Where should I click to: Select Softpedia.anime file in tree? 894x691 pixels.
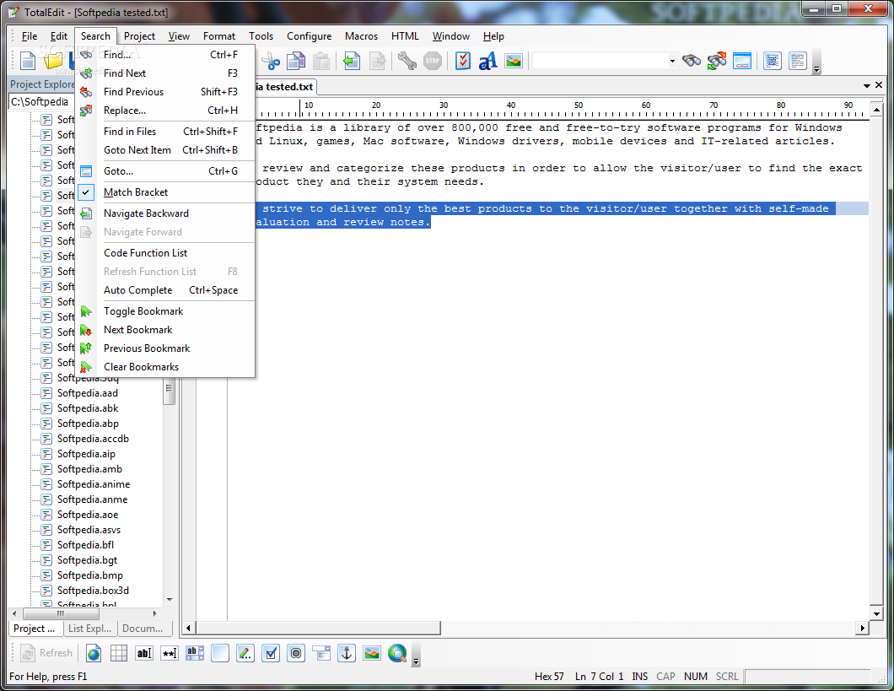point(94,484)
